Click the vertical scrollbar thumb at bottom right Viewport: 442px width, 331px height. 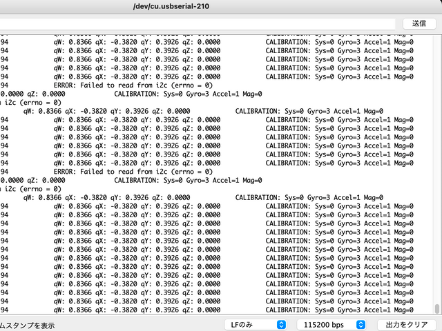437,308
